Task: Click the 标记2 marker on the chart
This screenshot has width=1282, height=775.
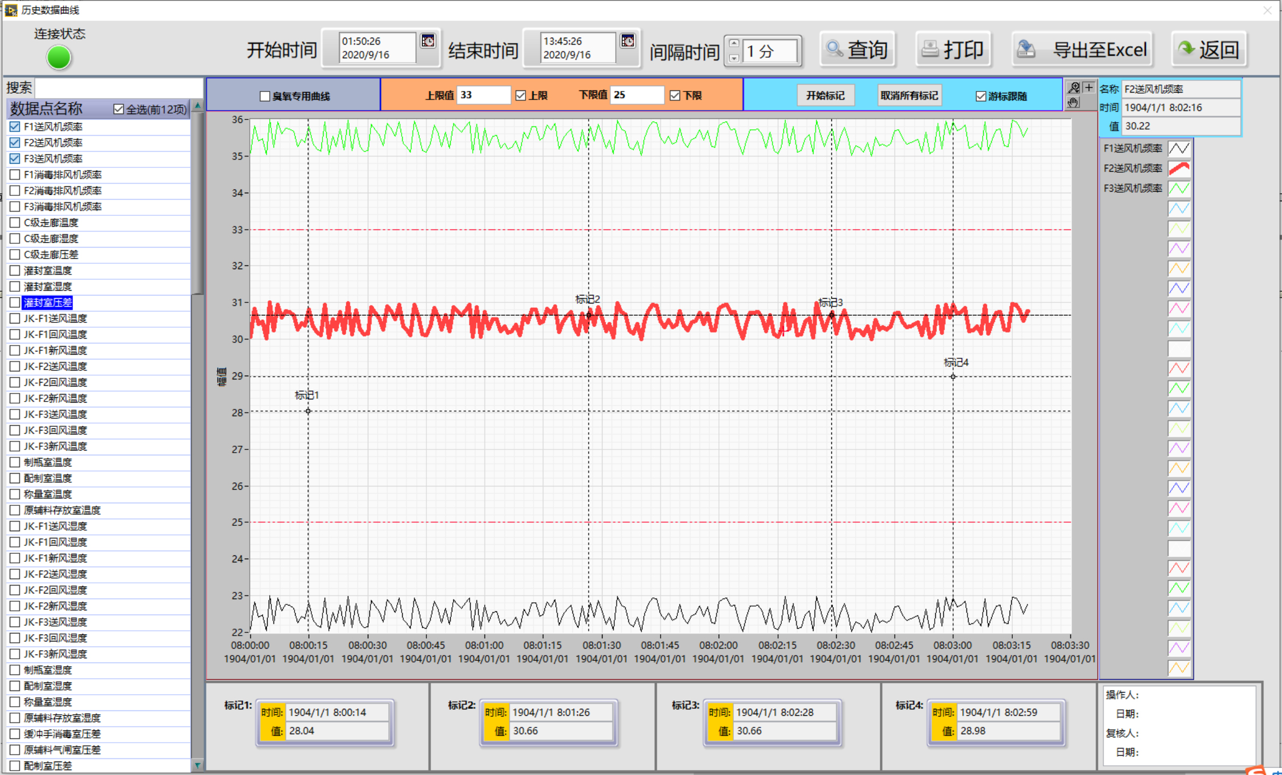Action: click(589, 315)
